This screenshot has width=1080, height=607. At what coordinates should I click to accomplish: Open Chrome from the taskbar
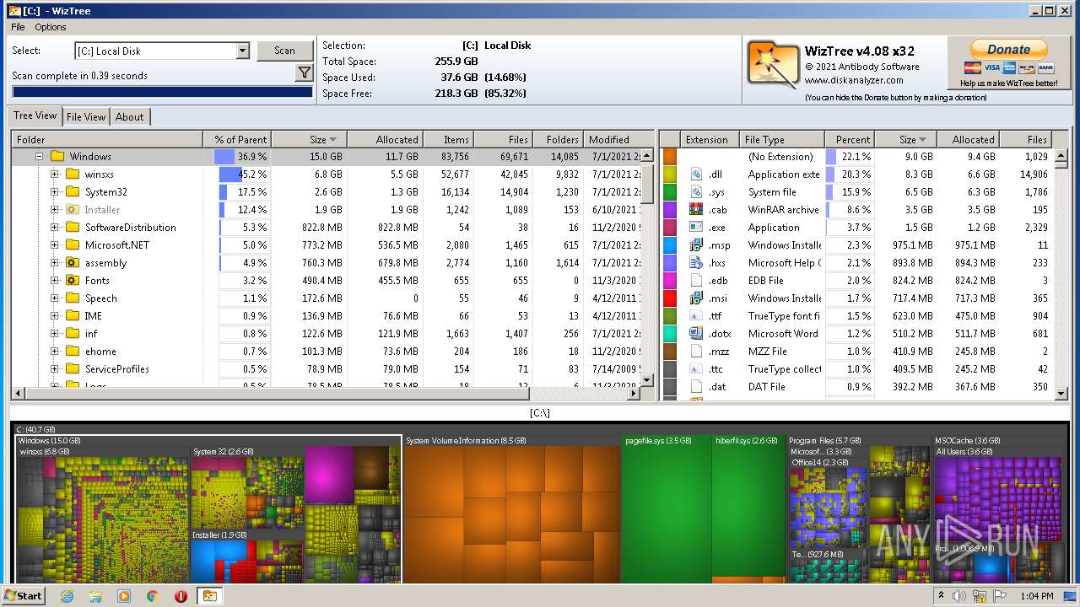click(152, 596)
